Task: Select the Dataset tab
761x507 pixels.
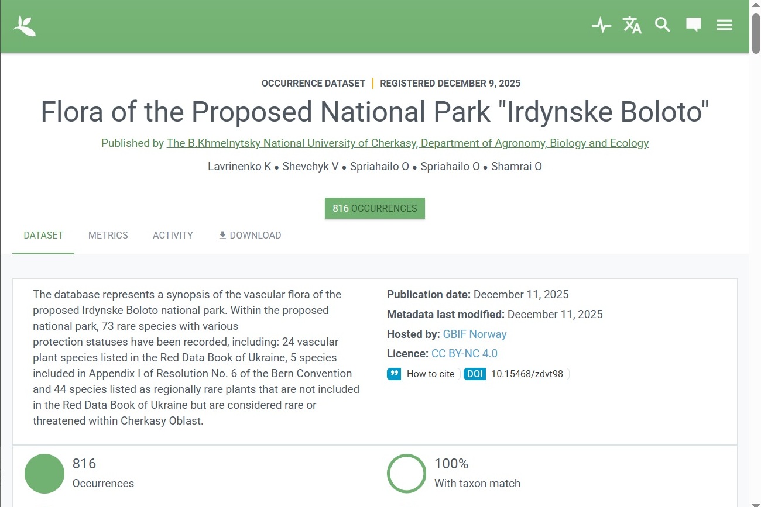Action: [x=43, y=235]
